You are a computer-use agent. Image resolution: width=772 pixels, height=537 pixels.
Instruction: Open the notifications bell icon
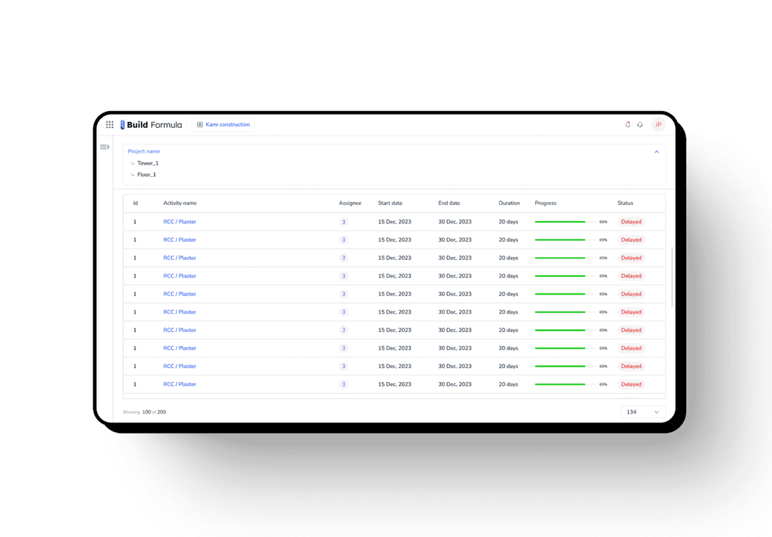point(628,125)
